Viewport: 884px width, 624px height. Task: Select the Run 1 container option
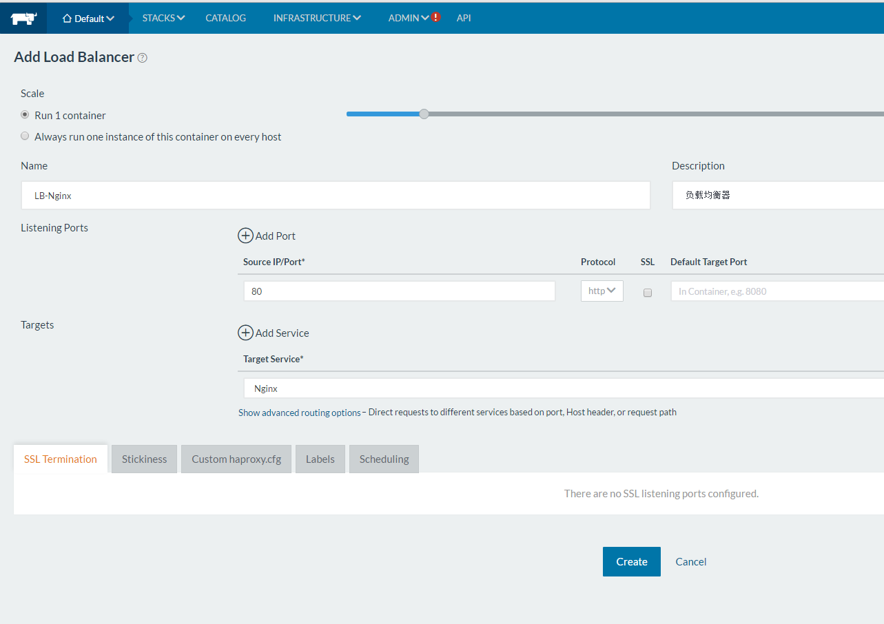(x=25, y=115)
